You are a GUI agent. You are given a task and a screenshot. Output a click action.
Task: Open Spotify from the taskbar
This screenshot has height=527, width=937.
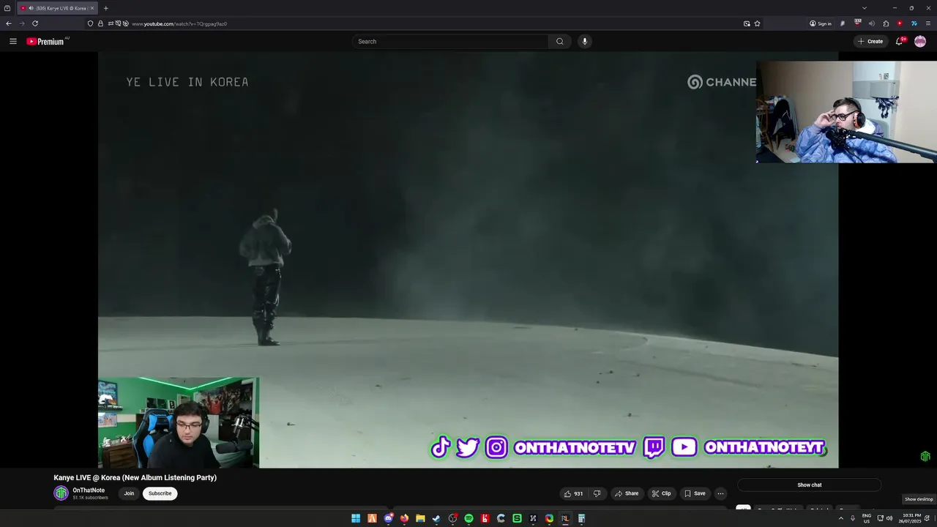tap(468, 518)
